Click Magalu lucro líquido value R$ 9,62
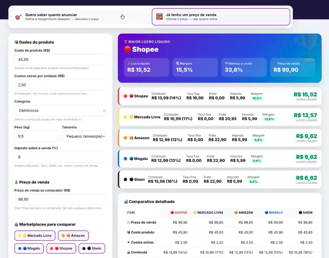Screen dimensions: 329x258 306,157
